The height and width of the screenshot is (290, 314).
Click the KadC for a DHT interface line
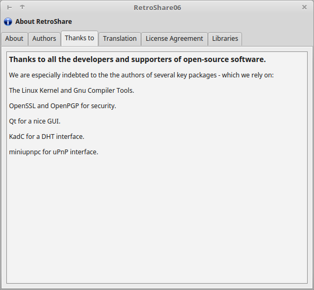coord(47,137)
